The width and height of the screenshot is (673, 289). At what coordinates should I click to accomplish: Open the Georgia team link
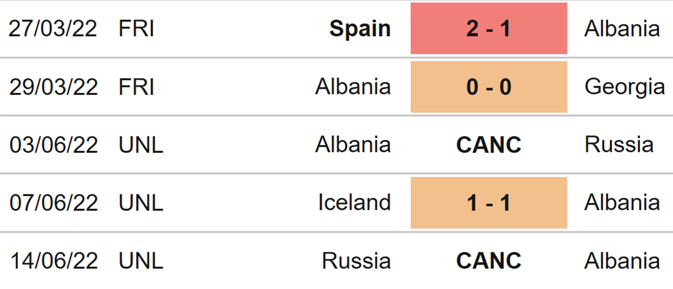click(625, 87)
